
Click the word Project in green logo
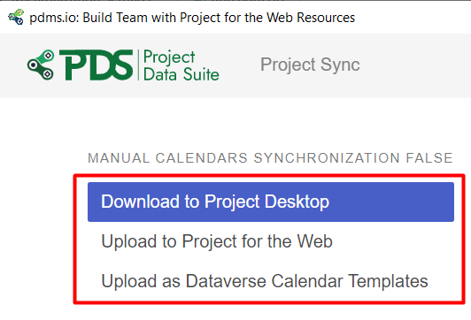169,57
